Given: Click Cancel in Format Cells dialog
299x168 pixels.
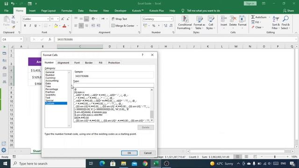Looking at the screenshot, I should pyautogui.click(x=148, y=153).
